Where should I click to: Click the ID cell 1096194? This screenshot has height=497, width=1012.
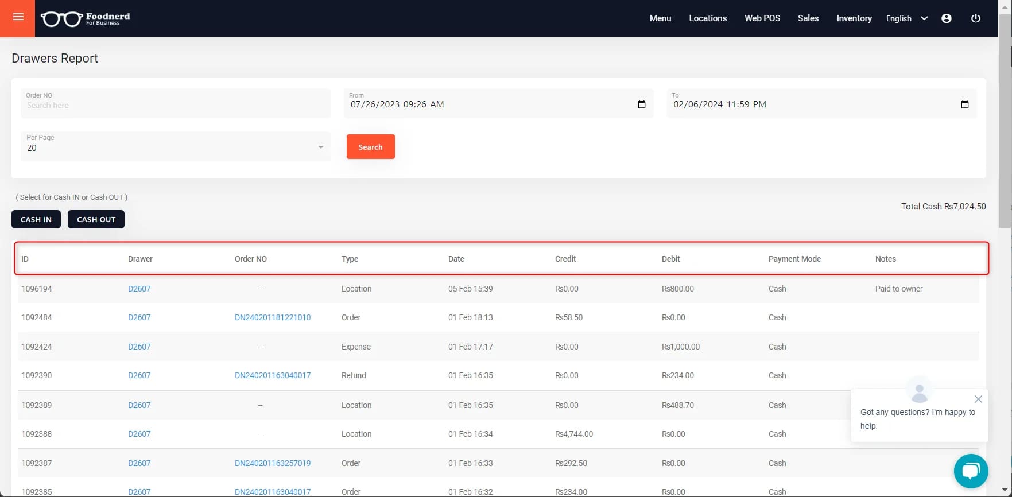[x=37, y=289]
